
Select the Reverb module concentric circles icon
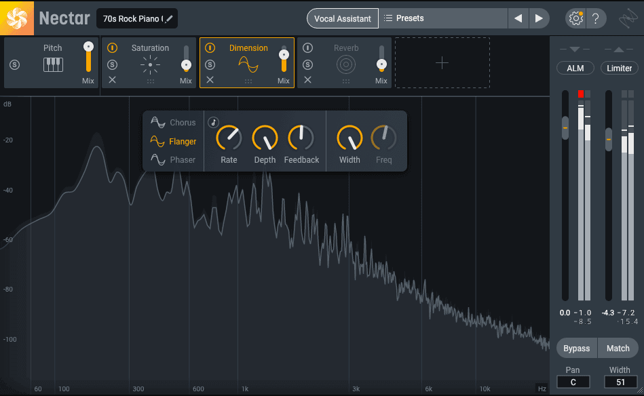point(346,65)
